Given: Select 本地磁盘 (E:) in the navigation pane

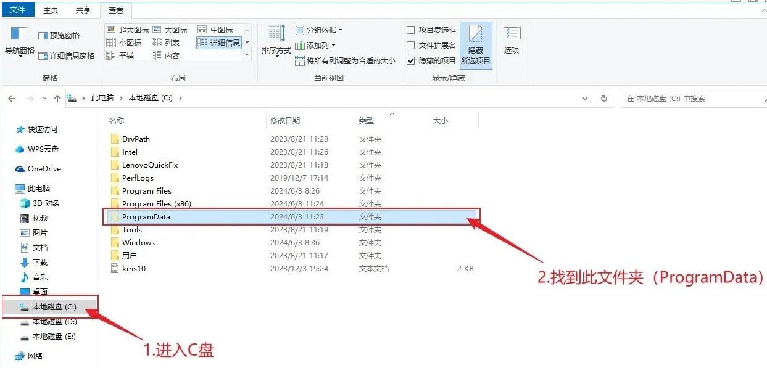Looking at the screenshot, I should pyautogui.click(x=48, y=337).
